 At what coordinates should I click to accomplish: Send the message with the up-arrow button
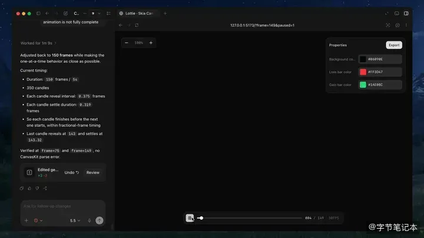point(100,220)
